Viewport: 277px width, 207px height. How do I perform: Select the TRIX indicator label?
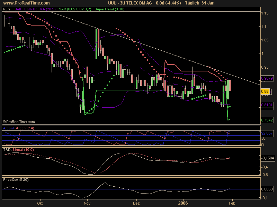coord(7,150)
